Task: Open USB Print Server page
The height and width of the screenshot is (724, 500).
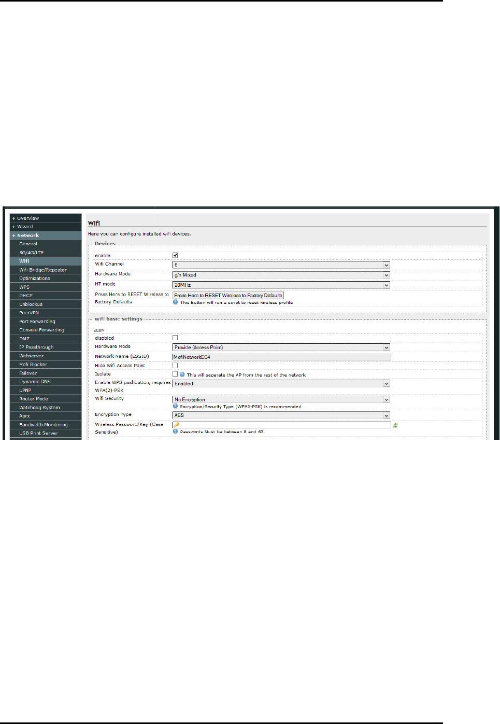Action: 46,433
